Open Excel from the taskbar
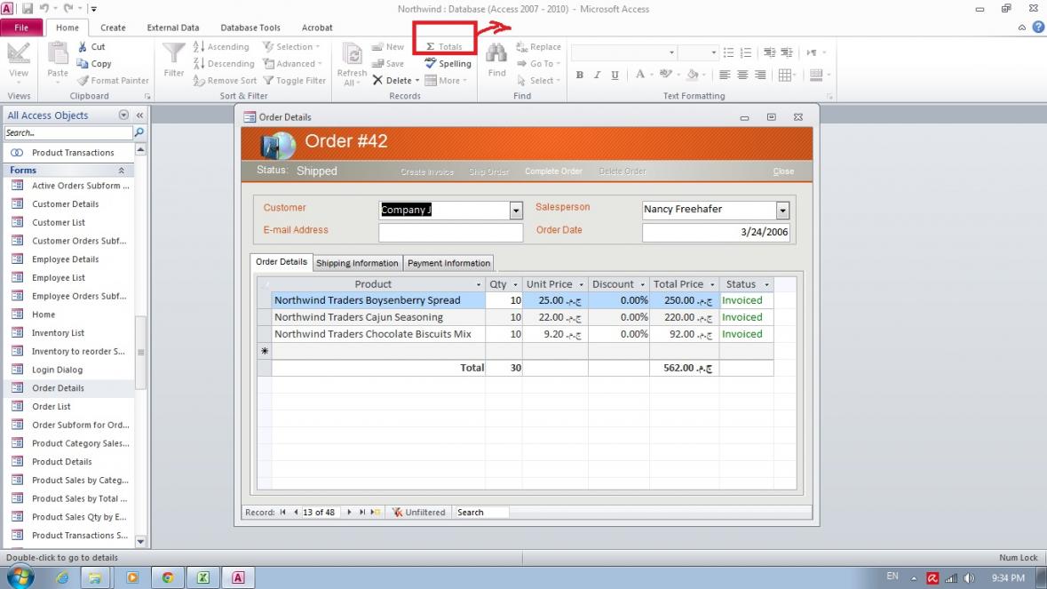This screenshot has height=589, width=1047. click(203, 577)
